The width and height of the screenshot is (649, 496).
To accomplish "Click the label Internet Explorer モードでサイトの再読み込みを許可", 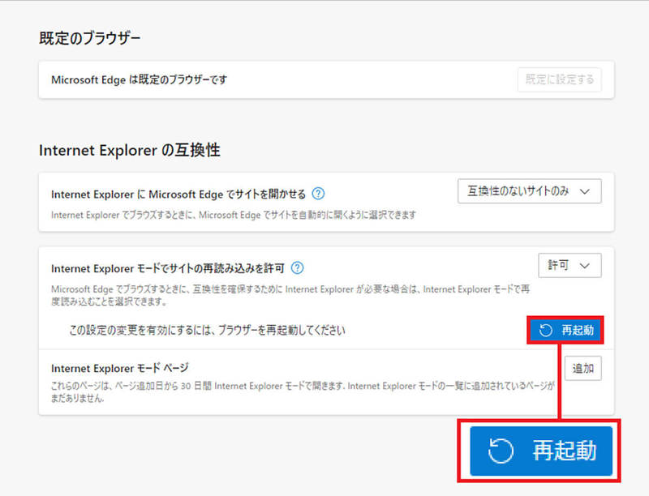I will point(168,268).
